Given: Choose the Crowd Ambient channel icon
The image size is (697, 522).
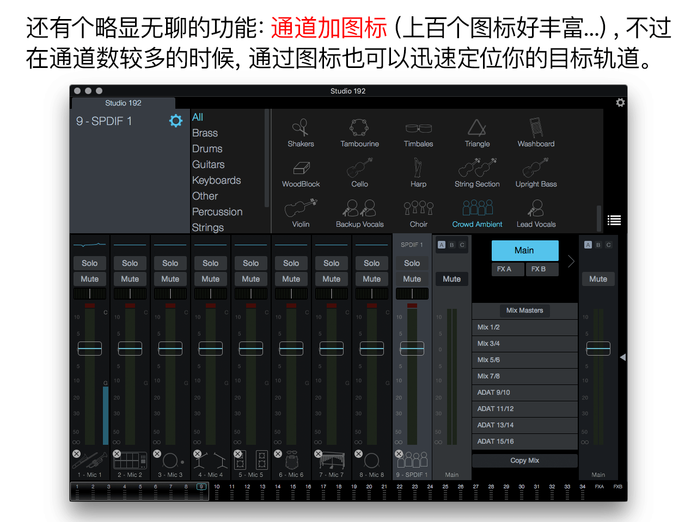Looking at the screenshot, I should (x=477, y=214).
